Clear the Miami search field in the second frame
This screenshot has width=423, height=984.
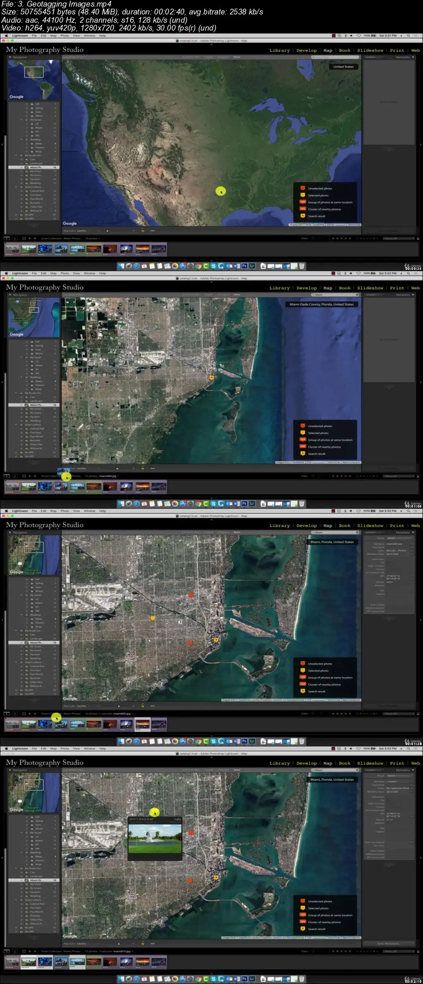coord(357,295)
